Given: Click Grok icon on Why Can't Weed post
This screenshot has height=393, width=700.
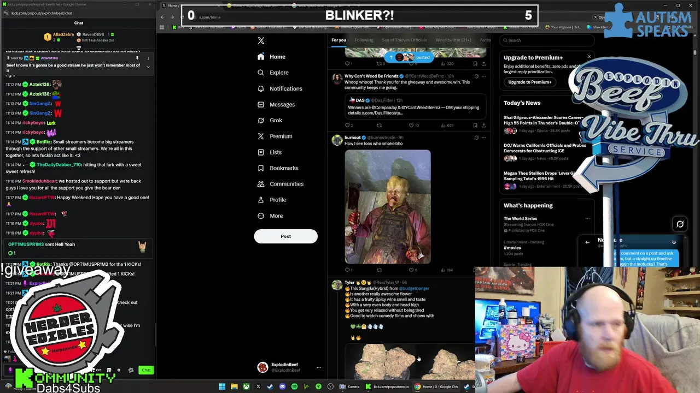Looking at the screenshot, I should tap(476, 76).
